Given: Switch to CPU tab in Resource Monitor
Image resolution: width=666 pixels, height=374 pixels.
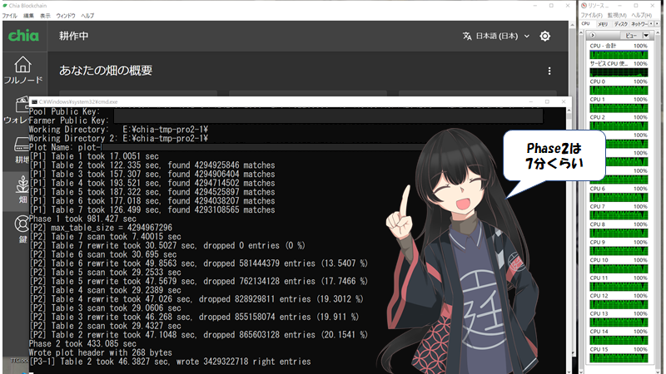Looking at the screenshot, I should pyautogui.click(x=586, y=24).
